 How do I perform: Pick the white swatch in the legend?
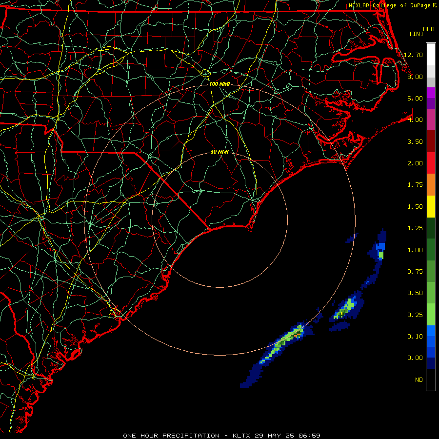(x=431, y=54)
